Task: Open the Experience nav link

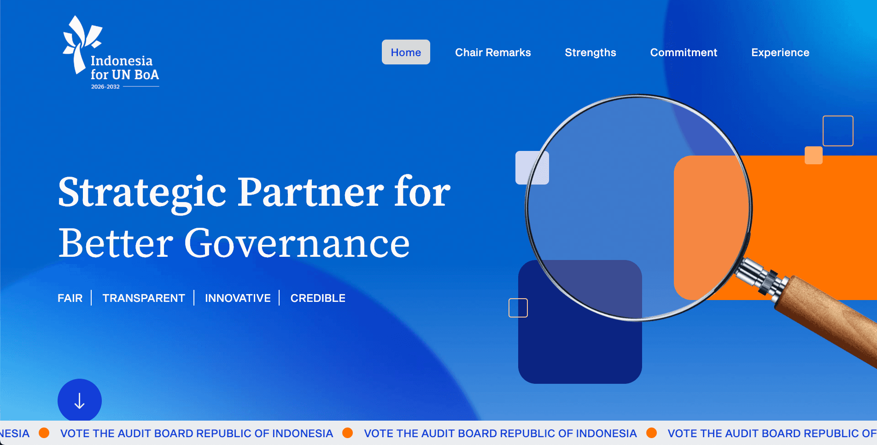Action: 780,52
